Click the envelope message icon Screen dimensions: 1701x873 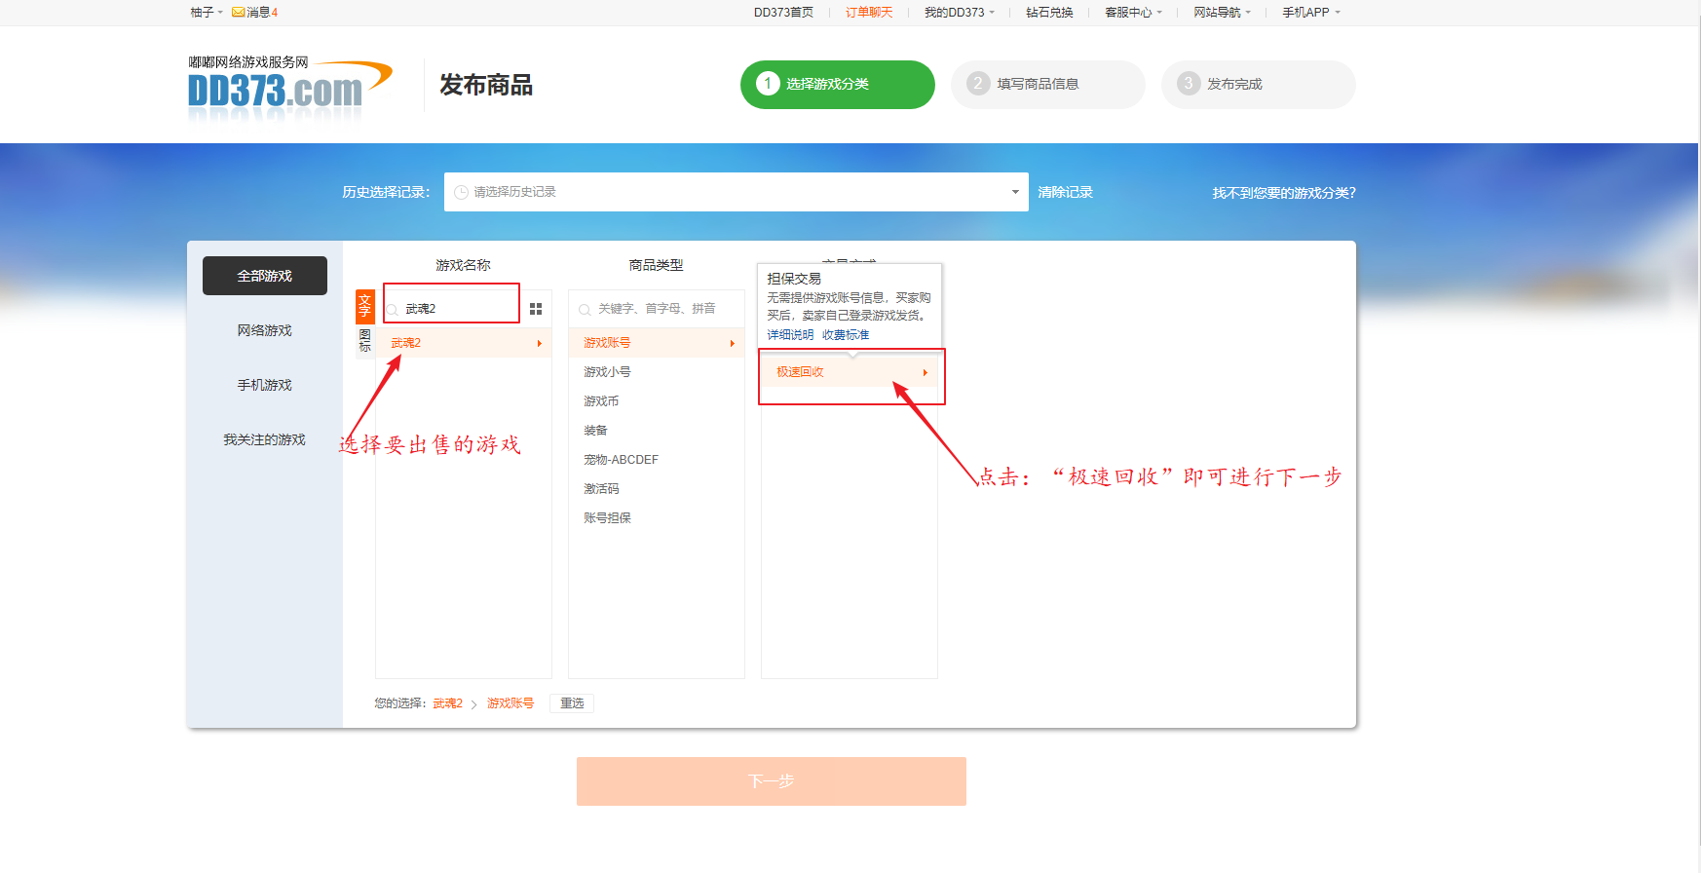[238, 13]
